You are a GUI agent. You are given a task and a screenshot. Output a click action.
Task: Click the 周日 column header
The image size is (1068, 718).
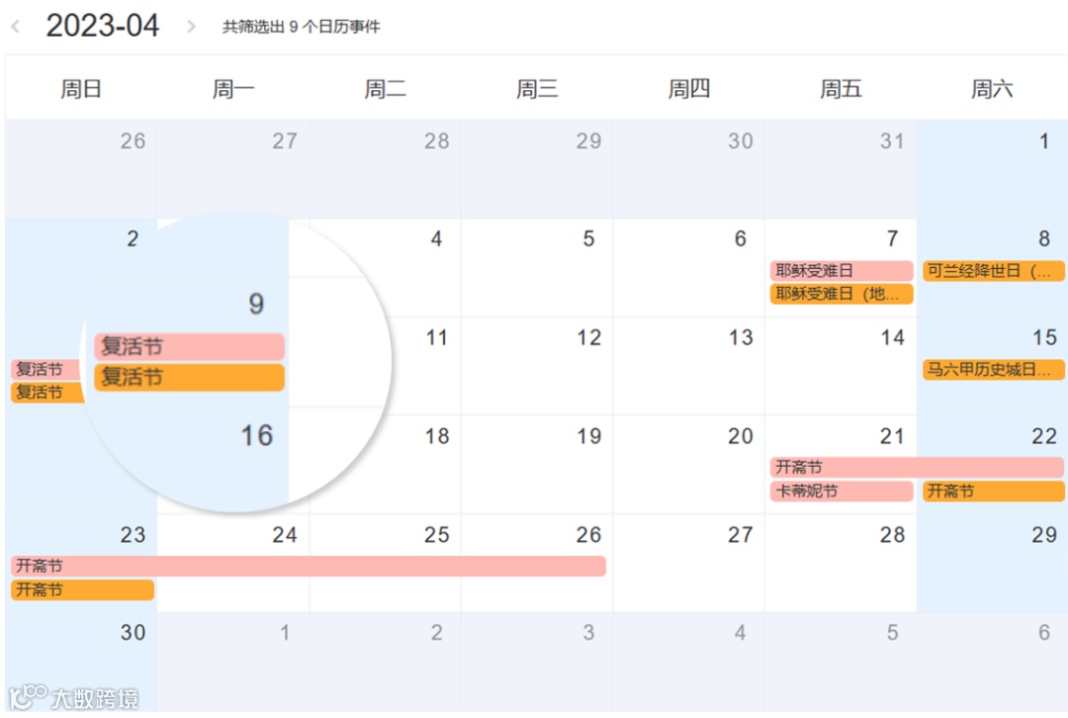point(81,89)
